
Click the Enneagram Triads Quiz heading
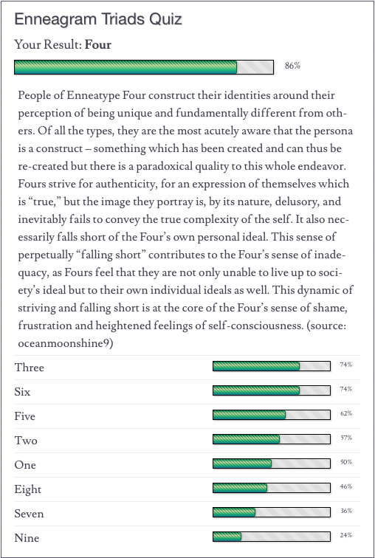[x=98, y=19]
